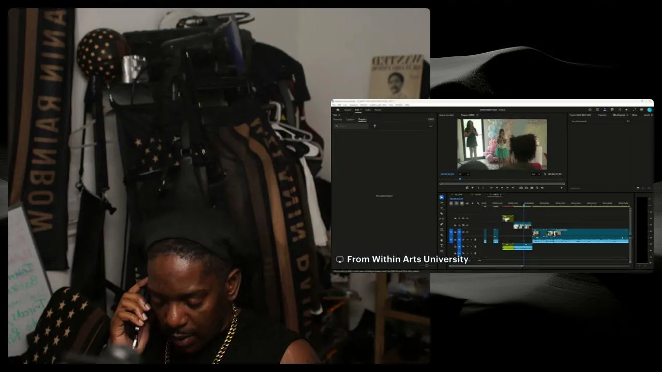This screenshot has height=372, width=662.
Task: Open the user account avatar
Action: (x=650, y=110)
